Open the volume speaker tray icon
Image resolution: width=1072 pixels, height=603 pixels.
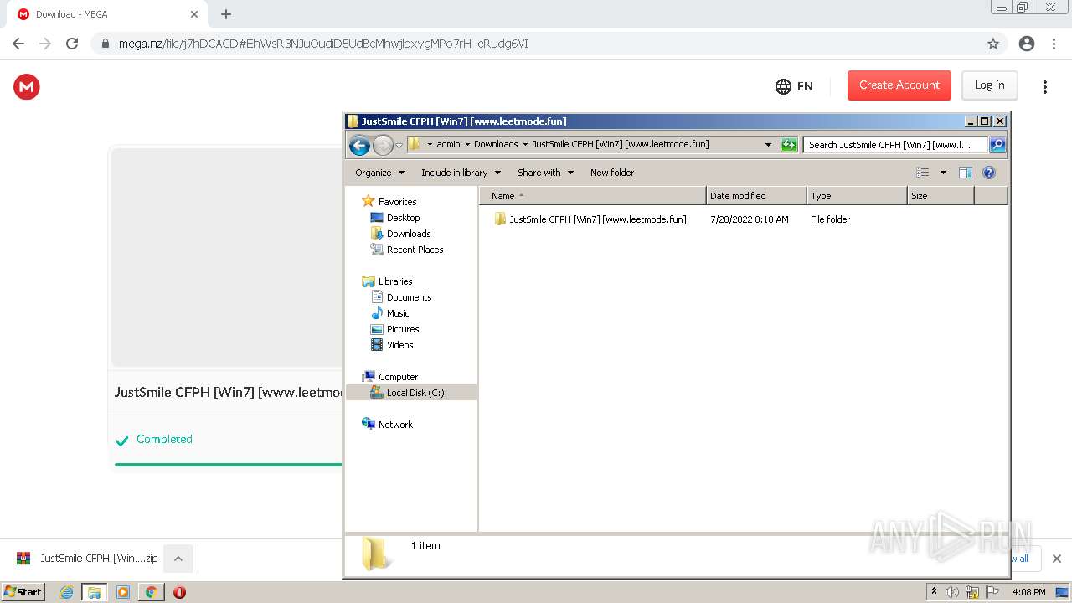click(x=952, y=592)
